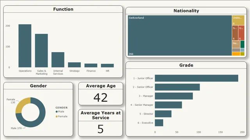Select Female in the Gender legend
The width and height of the screenshot is (250, 140).
pos(61,116)
